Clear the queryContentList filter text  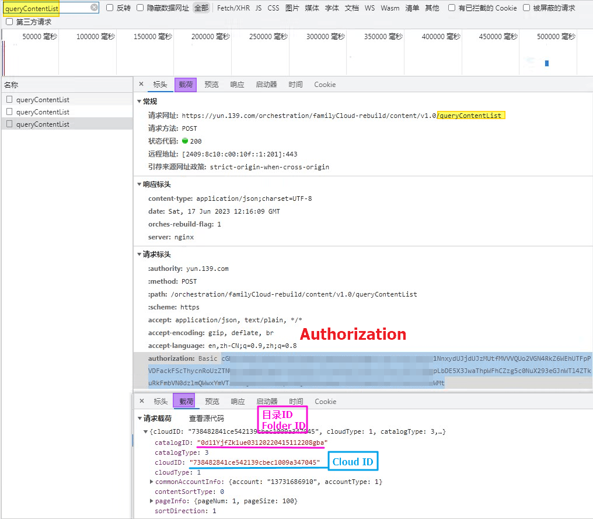[94, 8]
